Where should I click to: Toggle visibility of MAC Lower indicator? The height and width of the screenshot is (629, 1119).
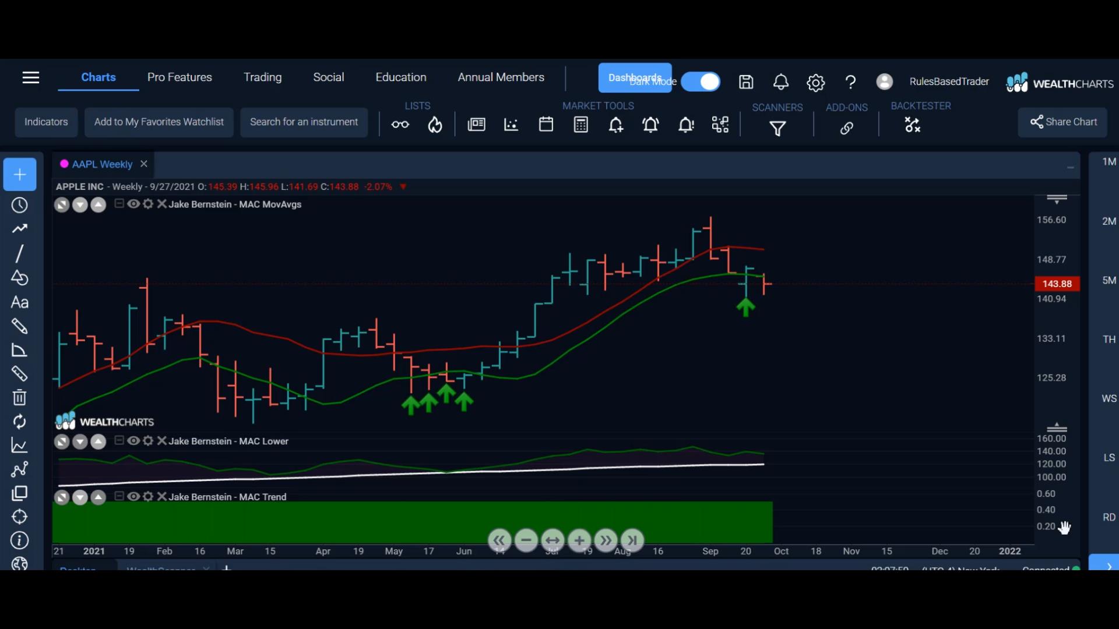pos(133,441)
